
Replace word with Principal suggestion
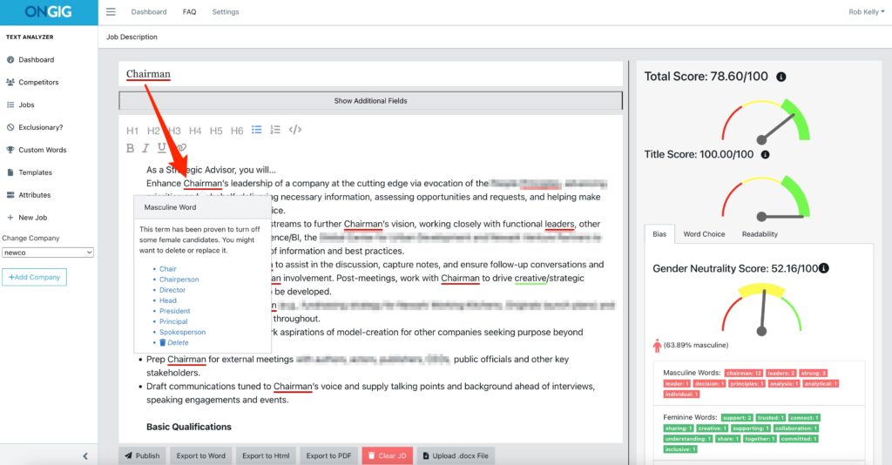point(173,321)
